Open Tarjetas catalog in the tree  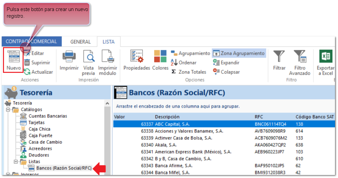click(x=37, y=123)
